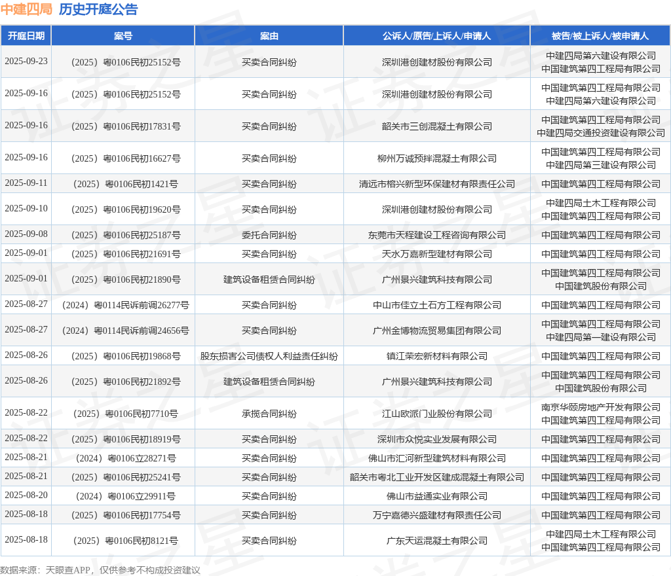This screenshot has height=576, width=671.
Task: Click 中国建筑股份有限公司 in 21892号 row
Action: click(601, 388)
